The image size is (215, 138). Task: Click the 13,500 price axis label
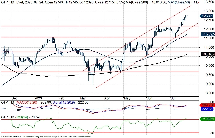pos(209,2)
